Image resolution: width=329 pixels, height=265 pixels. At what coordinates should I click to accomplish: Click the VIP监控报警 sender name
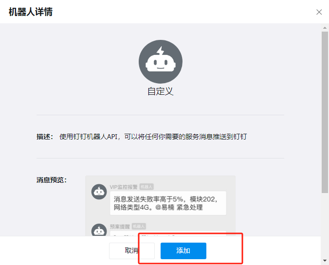pyautogui.click(x=124, y=187)
